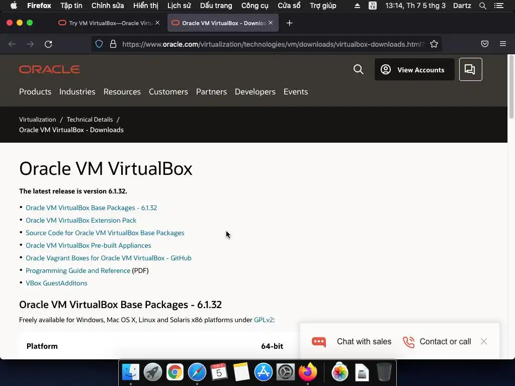Image resolution: width=515 pixels, height=386 pixels.
Task: Click the input source menu bar icon
Action: [x=373, y=6]
